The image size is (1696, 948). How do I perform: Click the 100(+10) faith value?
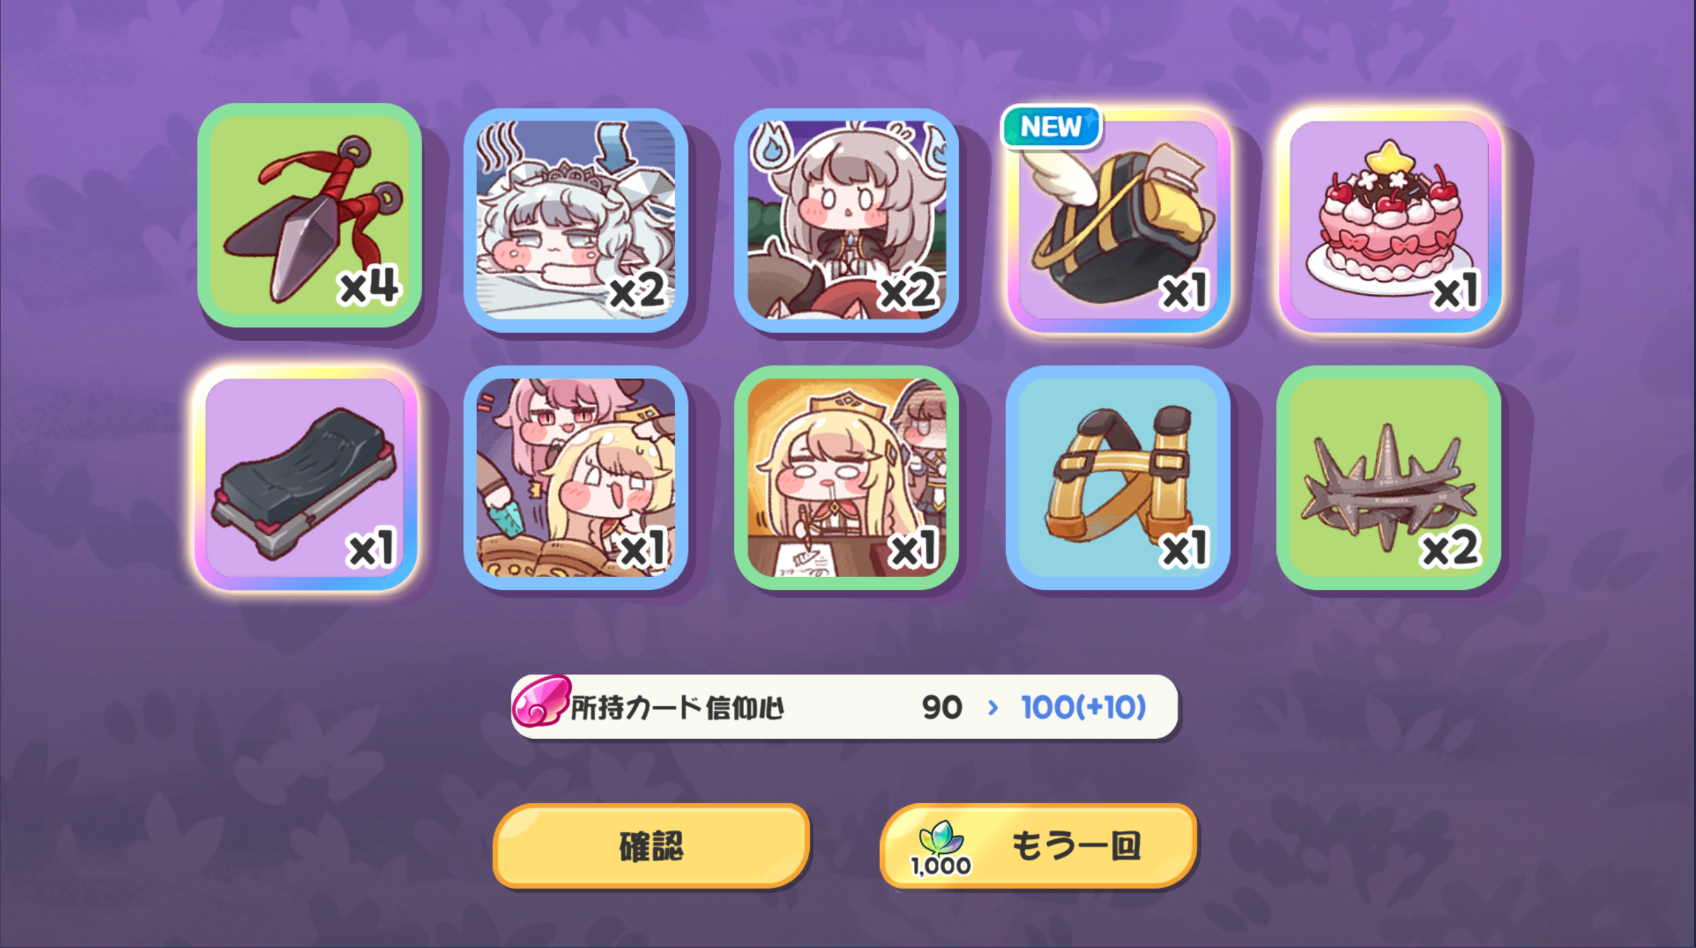[x=1084, y=707]
